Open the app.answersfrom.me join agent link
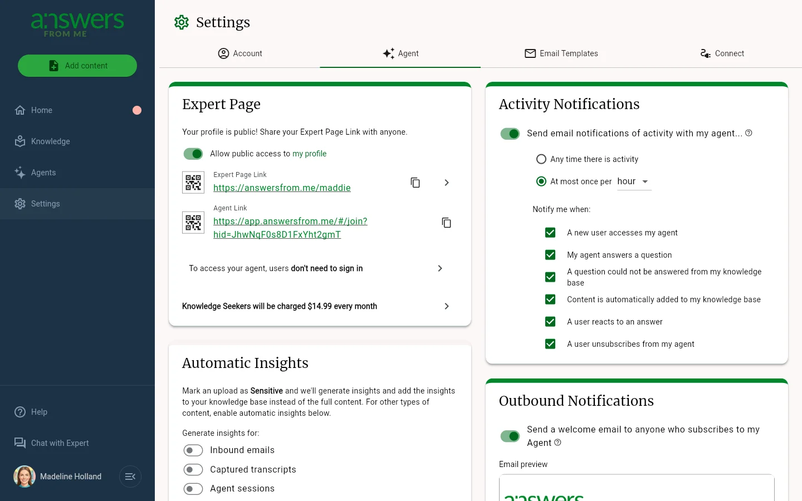This screenshot has height=501, width=802. (x=290, y=228)
